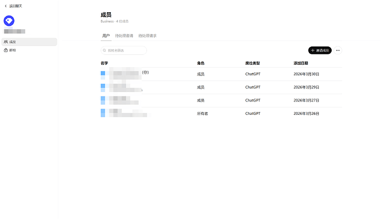Open 成员 members sidebar item

coord(29,42)
